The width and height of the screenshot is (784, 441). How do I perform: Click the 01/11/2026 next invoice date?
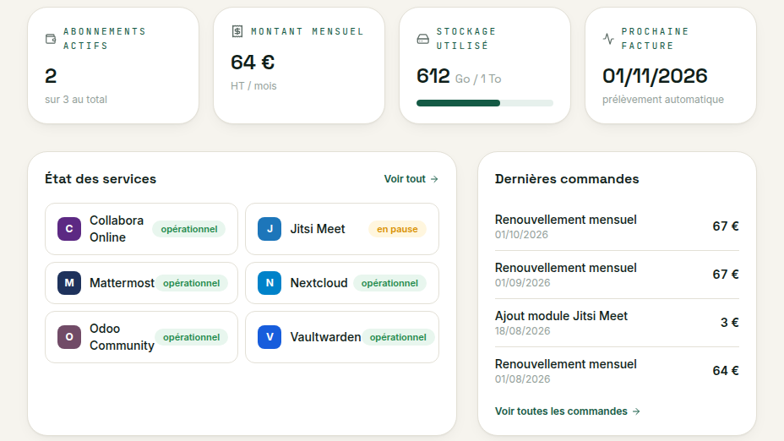coord(655,76)
